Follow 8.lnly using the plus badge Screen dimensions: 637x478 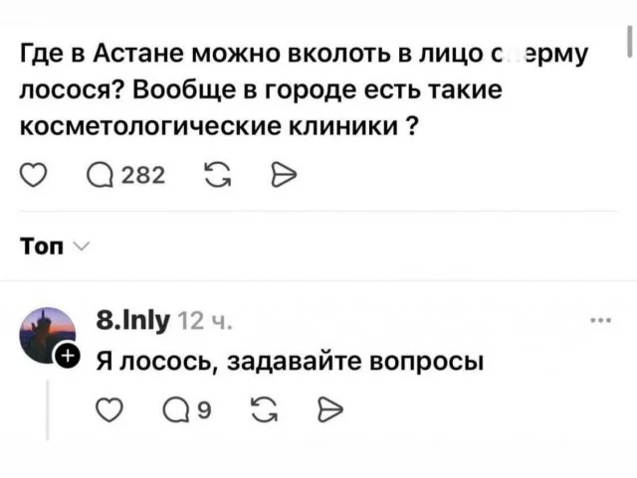pos(67,357)
